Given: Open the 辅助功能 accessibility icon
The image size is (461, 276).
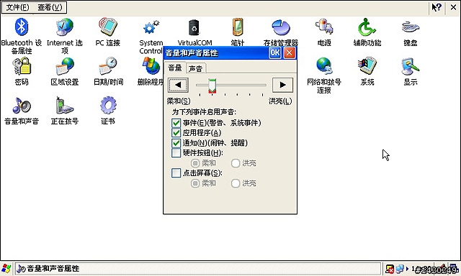Looking at the screenshot, I should 367,27.
